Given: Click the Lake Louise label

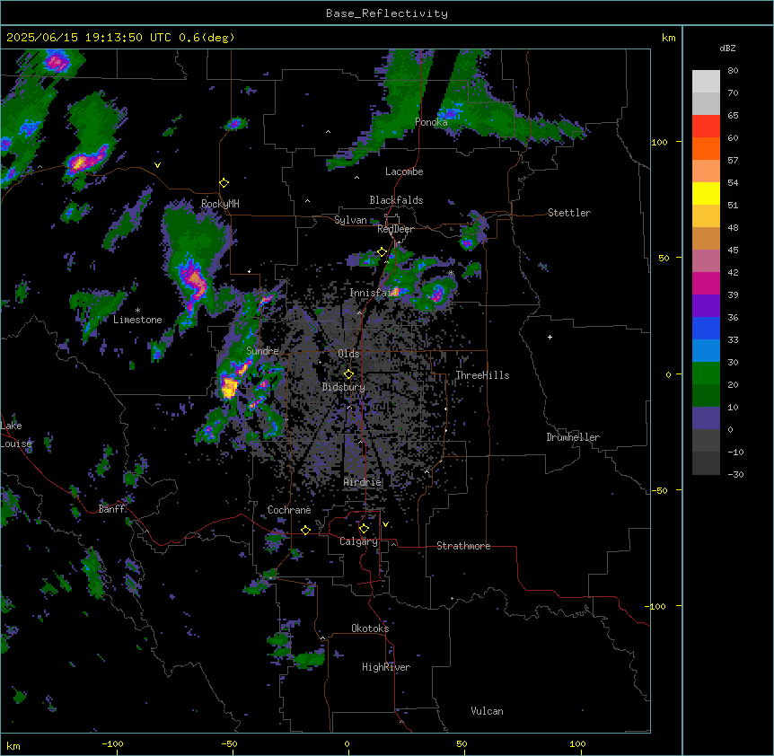Looking at the screenshot, I should point(16,435).
